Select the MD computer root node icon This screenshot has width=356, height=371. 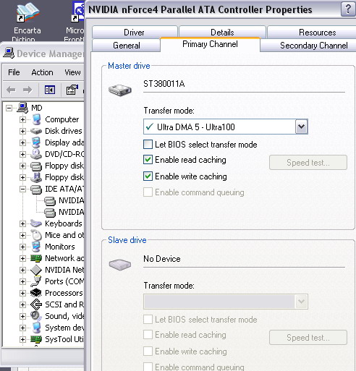tap(22, 108)
